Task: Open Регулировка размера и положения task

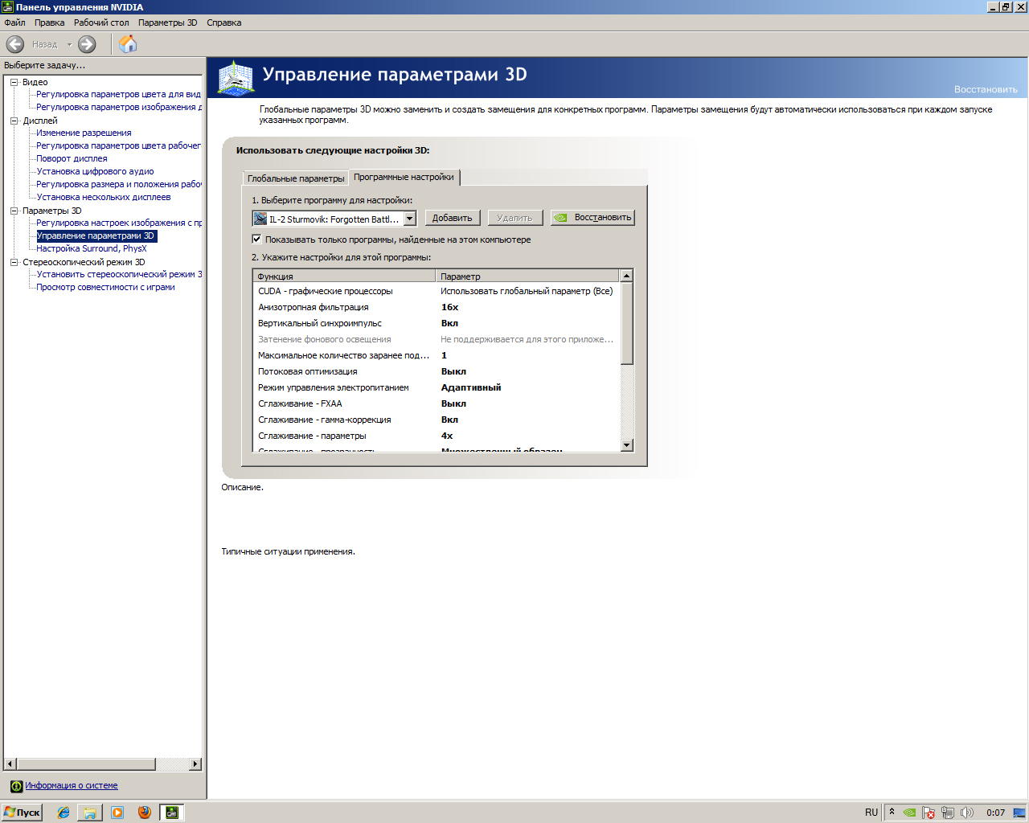Action: click(x=119, y=184)
